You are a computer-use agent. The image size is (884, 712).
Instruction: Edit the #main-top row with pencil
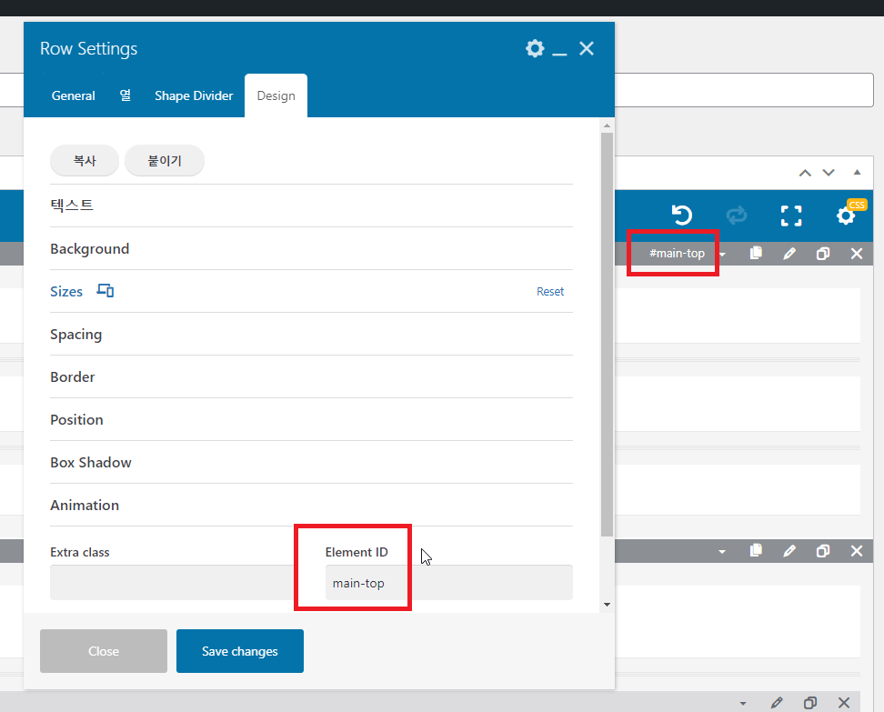click(x=789, y=254)
